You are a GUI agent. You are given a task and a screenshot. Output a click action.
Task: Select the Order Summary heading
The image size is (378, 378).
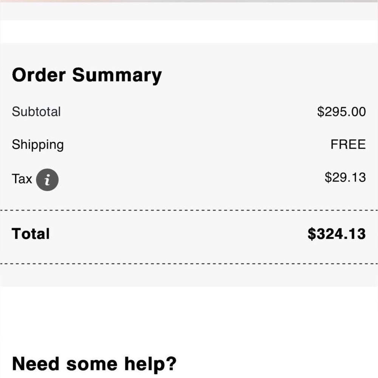(x=87, y=75)
